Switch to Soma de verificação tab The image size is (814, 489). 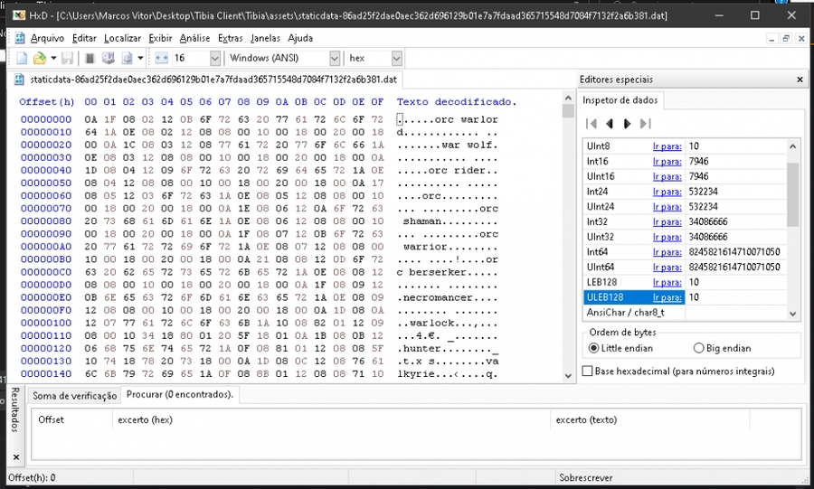(x=75, y=395)
